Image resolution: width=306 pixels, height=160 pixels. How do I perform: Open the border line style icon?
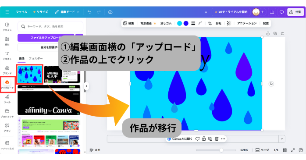[193, 23]
